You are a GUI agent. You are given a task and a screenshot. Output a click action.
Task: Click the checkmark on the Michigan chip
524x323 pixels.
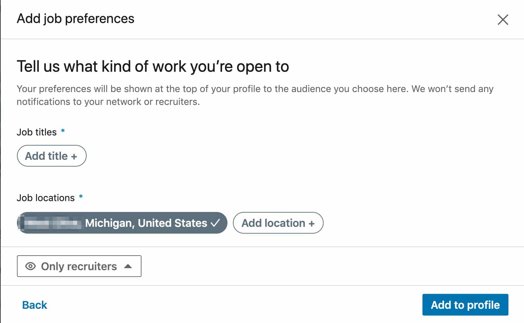[x=215, y=223]
